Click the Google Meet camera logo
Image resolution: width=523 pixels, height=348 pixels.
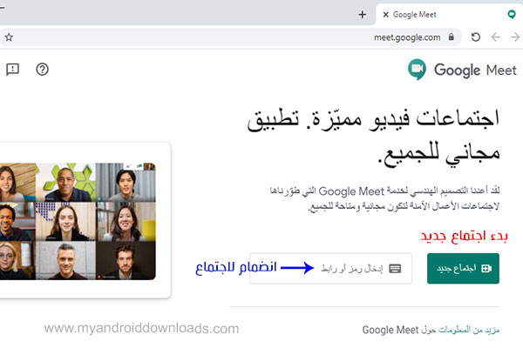pyautogui.click(x=417, y=70)
